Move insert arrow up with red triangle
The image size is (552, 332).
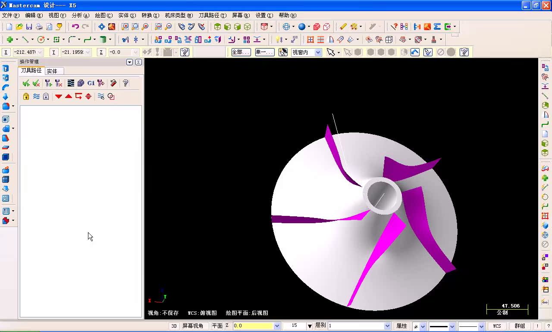69,96
